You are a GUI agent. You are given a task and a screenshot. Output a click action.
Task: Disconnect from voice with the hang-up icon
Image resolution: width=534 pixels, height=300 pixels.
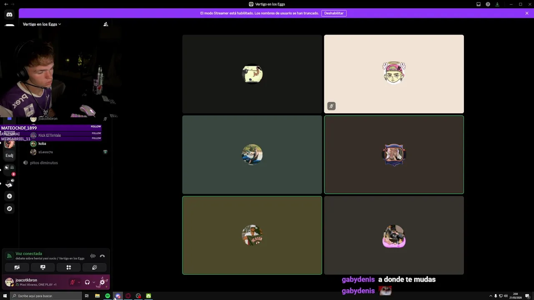click(102, 256)
